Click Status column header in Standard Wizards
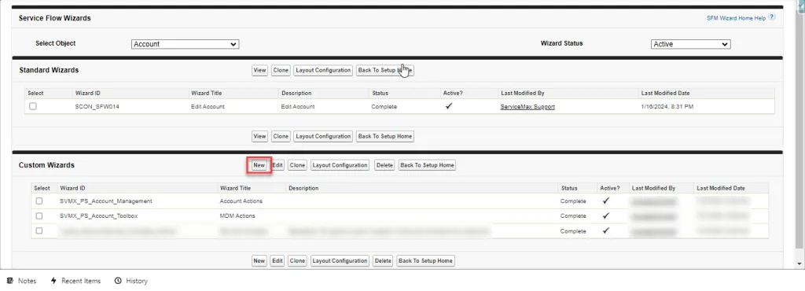 [x=380, y=94]
